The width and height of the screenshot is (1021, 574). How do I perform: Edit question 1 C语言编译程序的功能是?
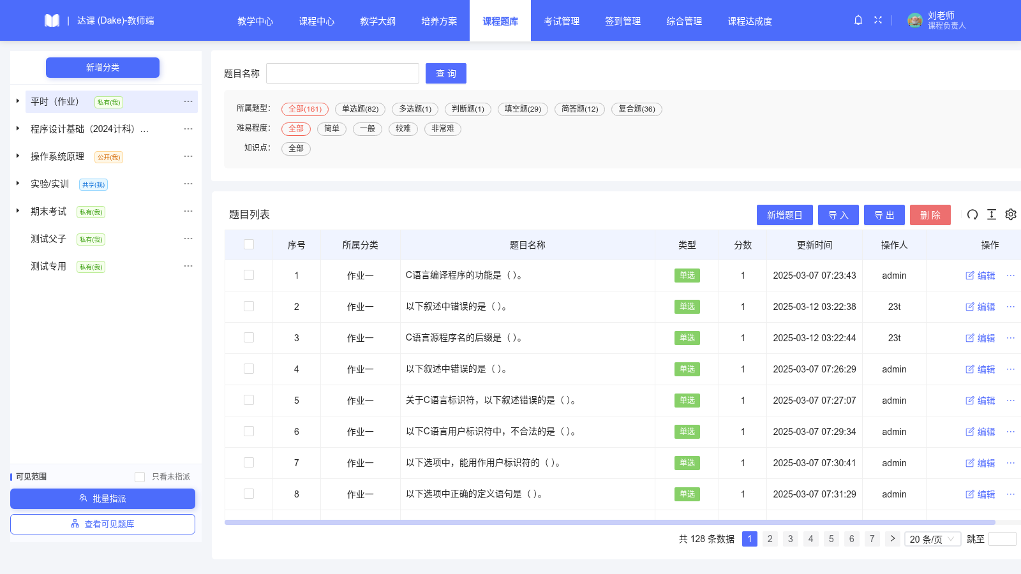click(980, 276)
